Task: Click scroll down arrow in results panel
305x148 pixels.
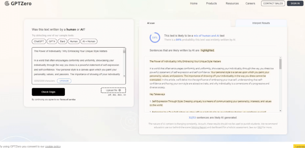Action: point(280,111)
